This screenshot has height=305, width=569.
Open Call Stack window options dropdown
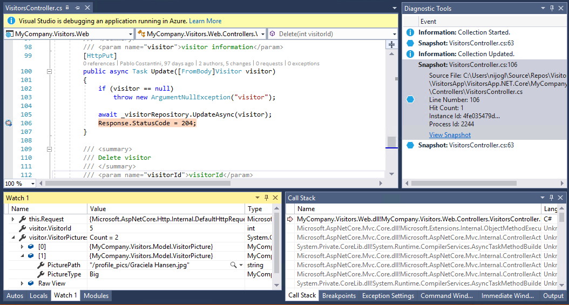point(543,198)
